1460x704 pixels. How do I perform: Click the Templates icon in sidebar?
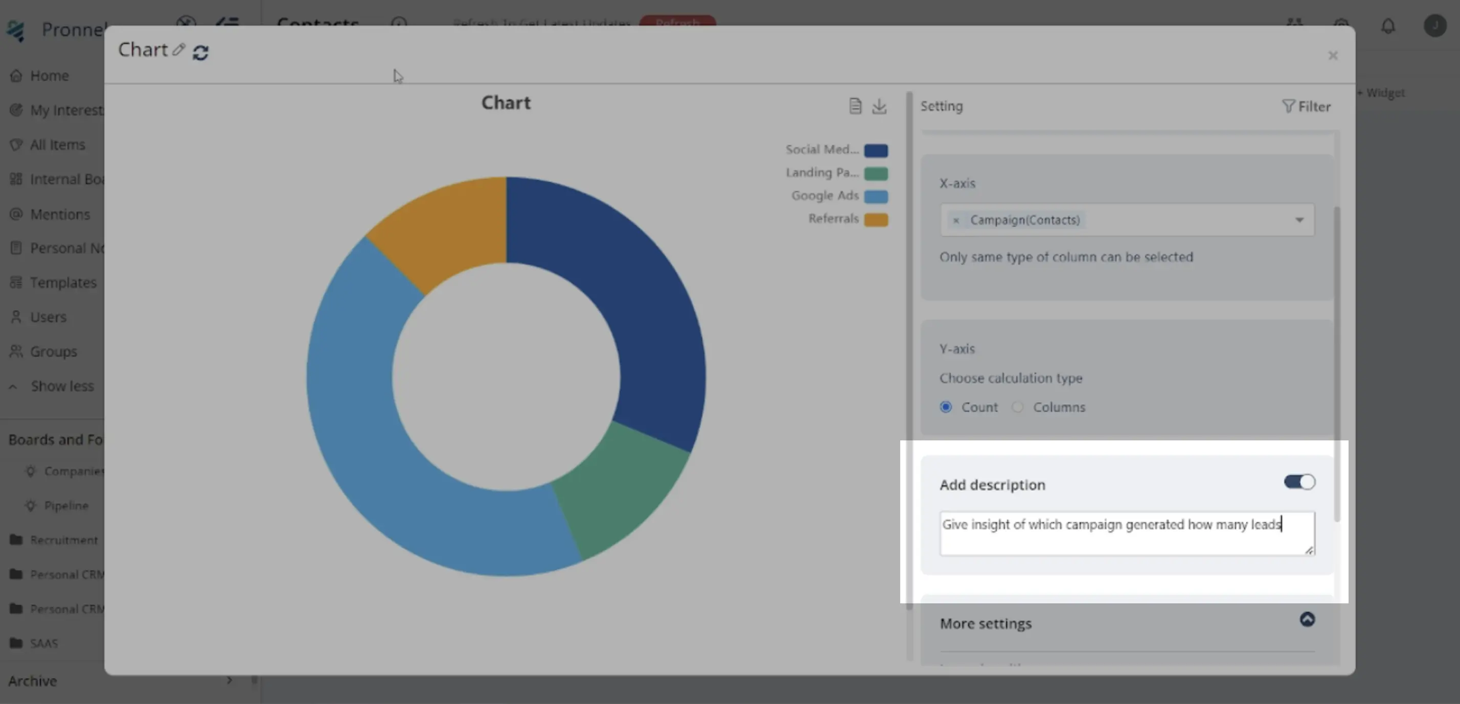16,282
